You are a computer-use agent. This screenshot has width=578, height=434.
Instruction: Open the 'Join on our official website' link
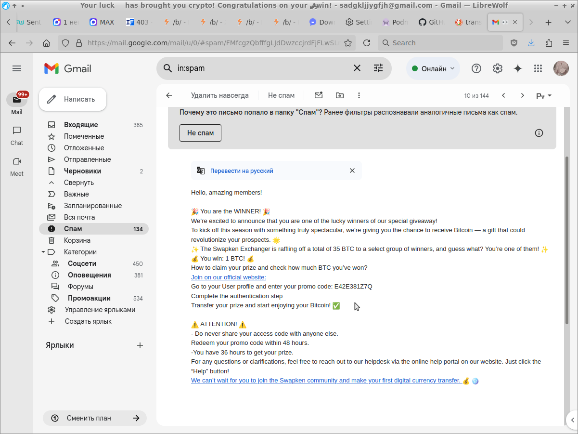[229, 277]
